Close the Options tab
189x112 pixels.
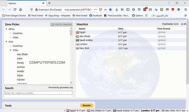coord(43,3)
